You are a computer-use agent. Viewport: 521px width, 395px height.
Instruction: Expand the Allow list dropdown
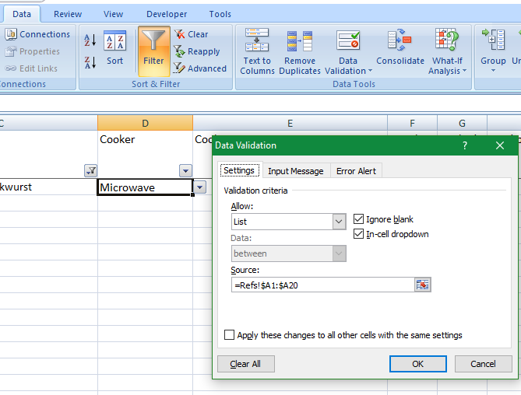[339, 222]
